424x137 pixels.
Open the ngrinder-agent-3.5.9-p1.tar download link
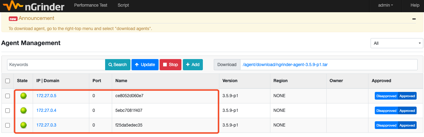285,65
